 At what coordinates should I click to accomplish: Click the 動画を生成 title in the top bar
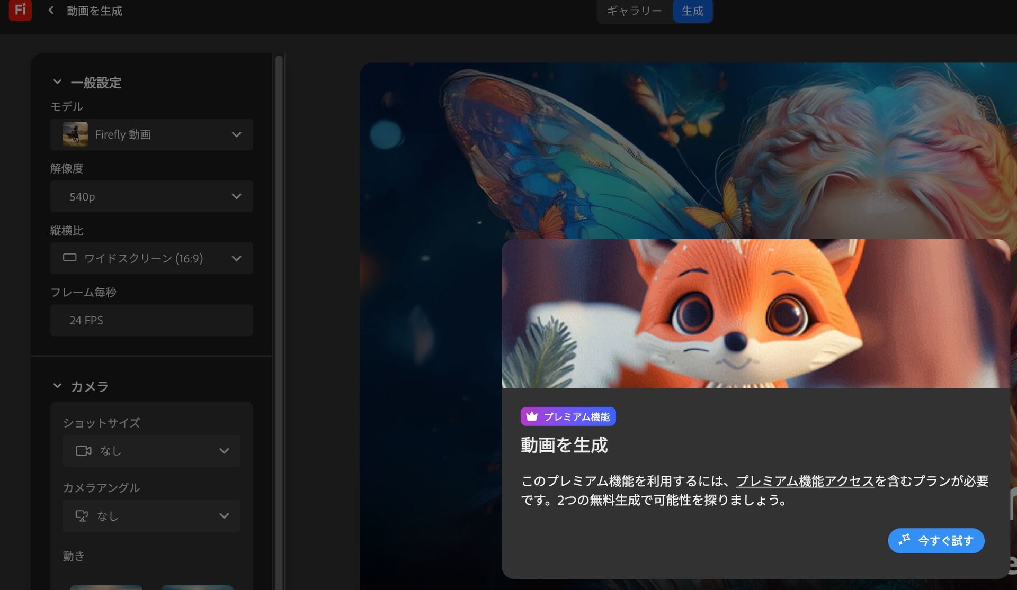click(94, 11)
